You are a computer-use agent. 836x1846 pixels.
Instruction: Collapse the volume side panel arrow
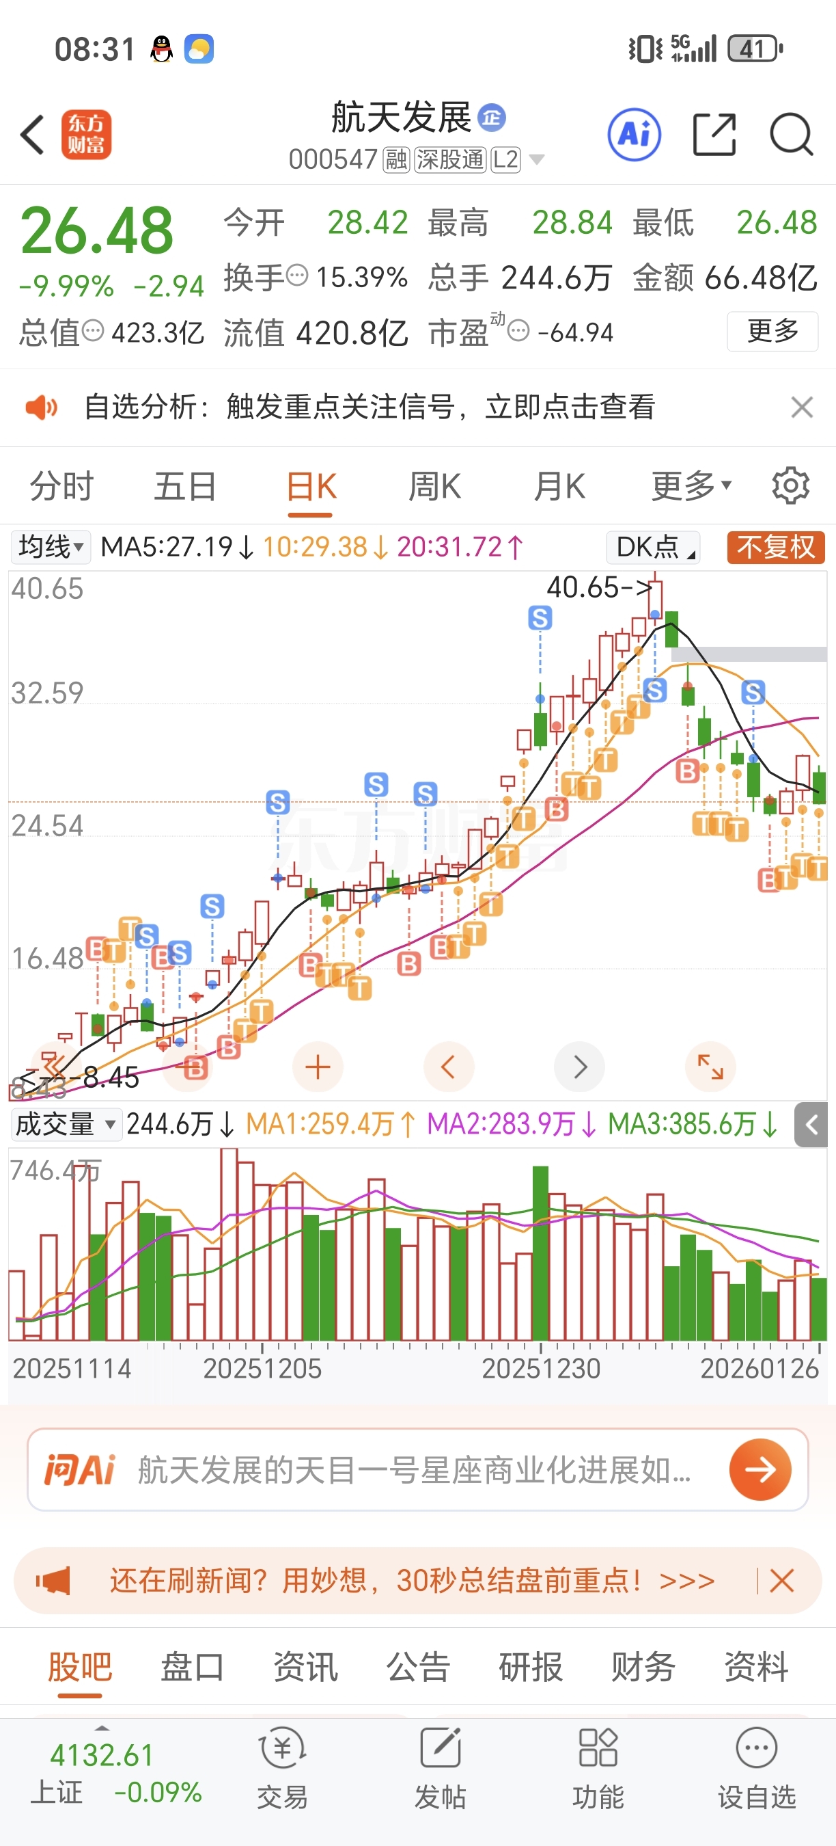point(811,1125)
